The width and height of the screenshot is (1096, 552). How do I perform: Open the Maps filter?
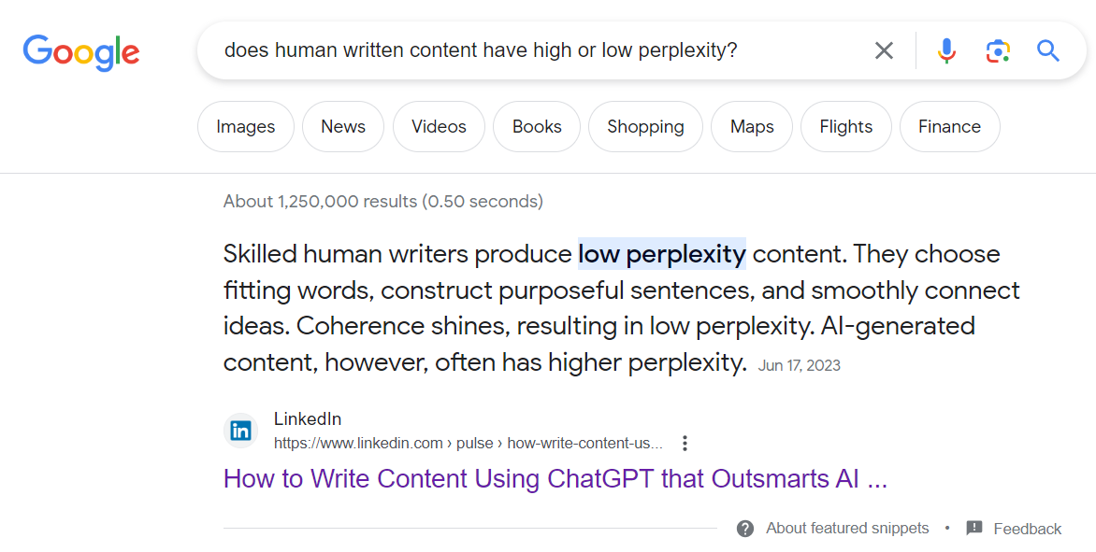coord(752,127)
